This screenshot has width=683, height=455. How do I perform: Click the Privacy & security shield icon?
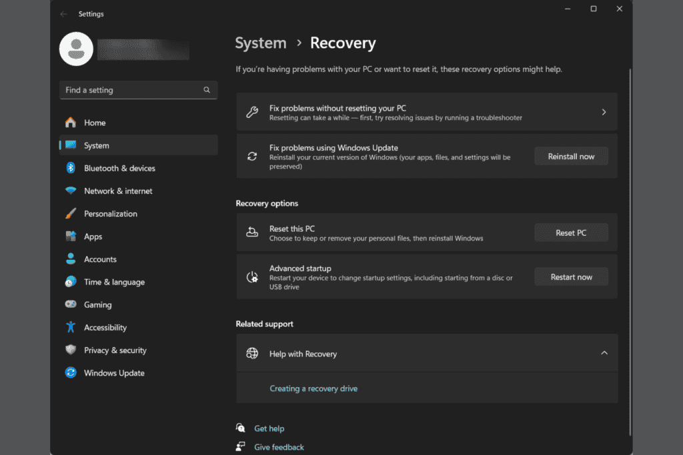[71, 350]
